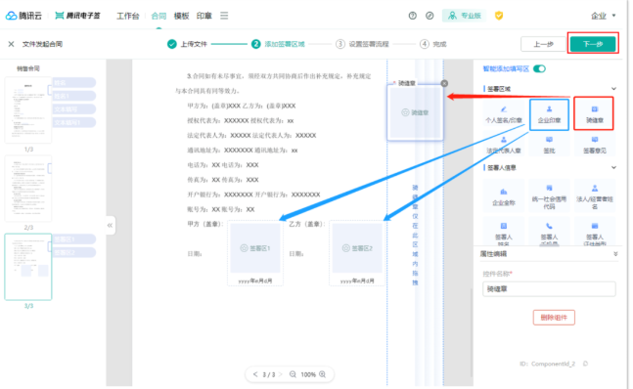This screenshot has height=389, width=633.
Task: Collapse the page thumbnail sidebar
Action: (110, 226)
